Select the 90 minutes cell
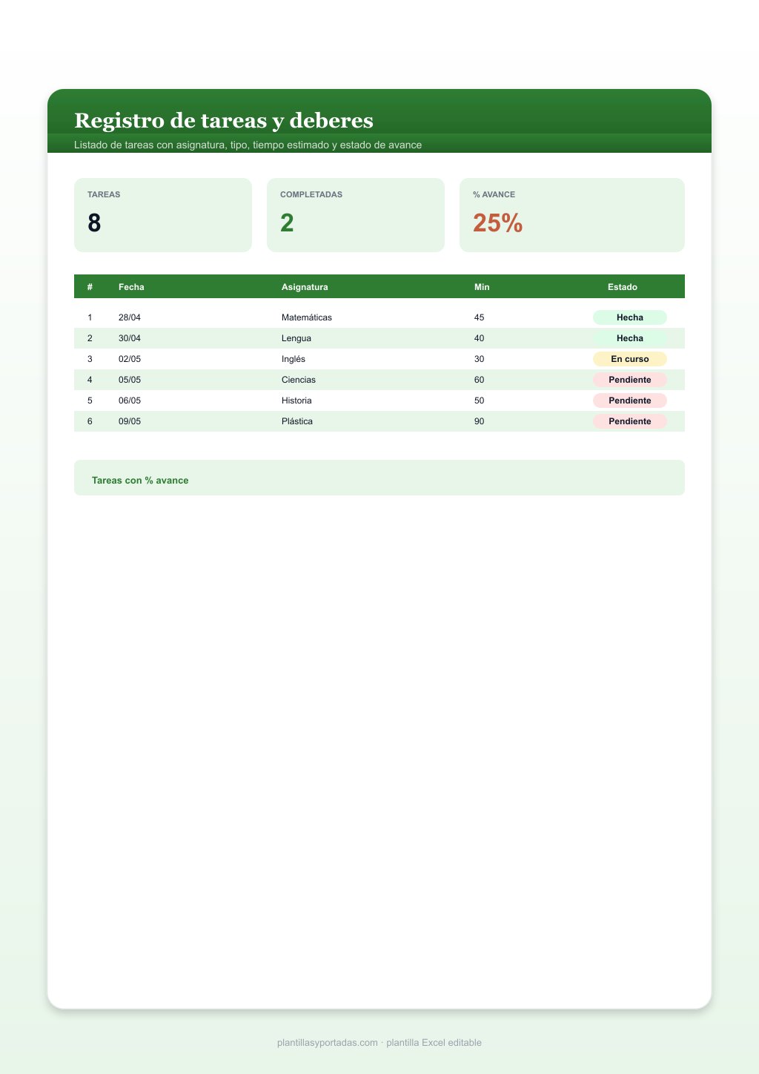Image resolution: width=759 pixels, height=1074 pixels. pos(480,421)
